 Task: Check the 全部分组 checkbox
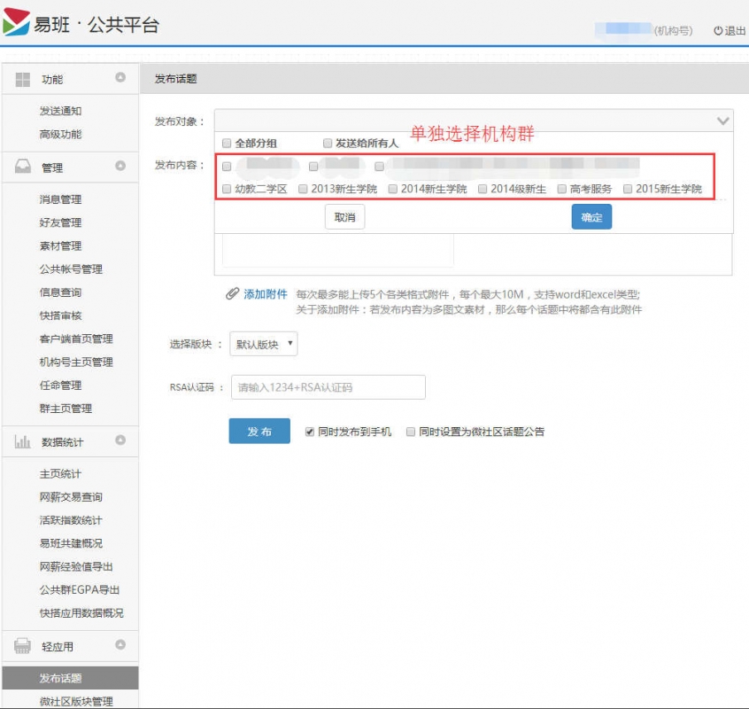pyautogui.click(x=227, y=143)
